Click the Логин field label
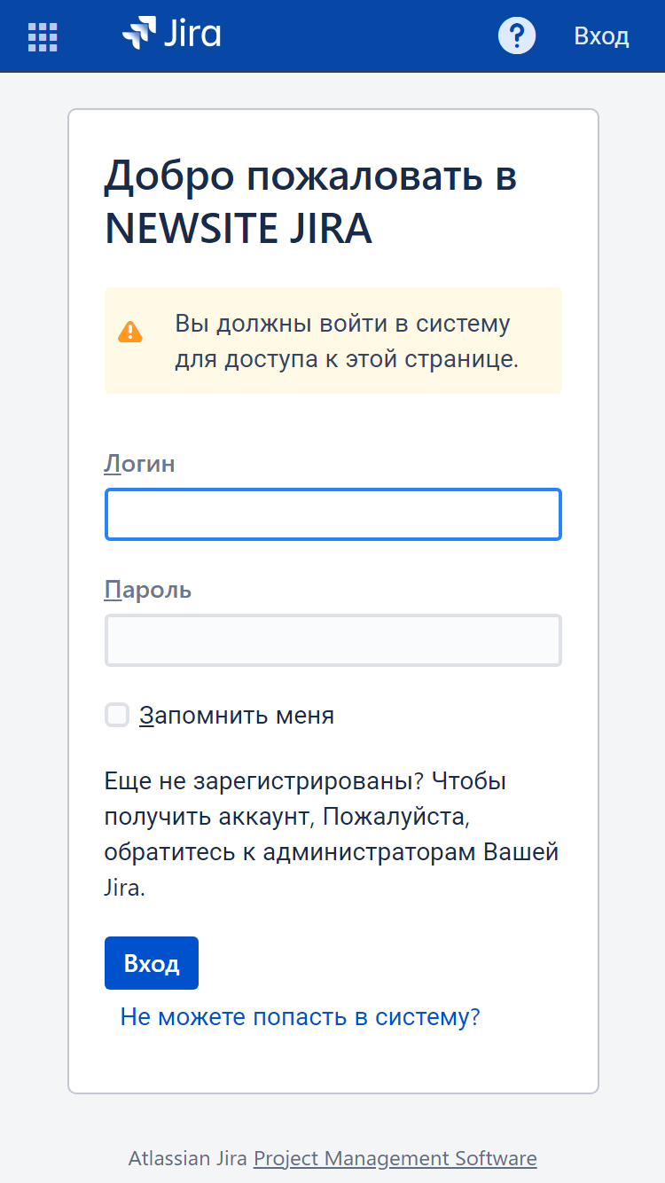The width and height of the screenshot is (665, 1183). (x=140, y=464)
